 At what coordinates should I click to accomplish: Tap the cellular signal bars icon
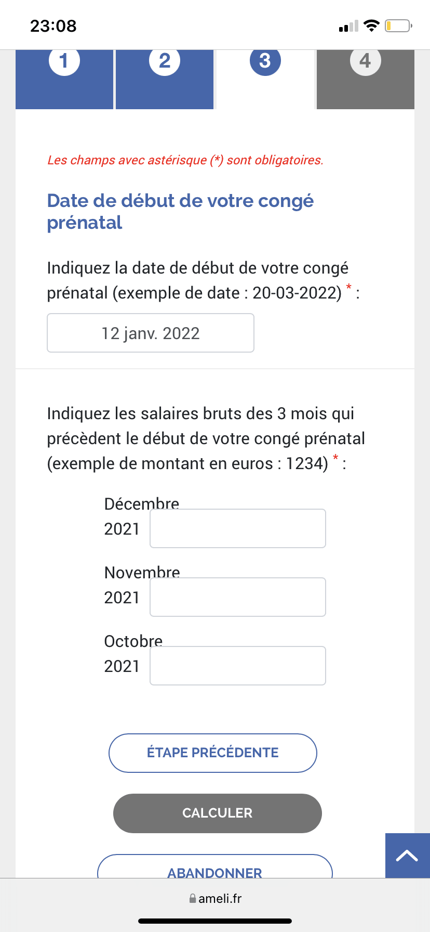pyautogui.click(x=348, y=26)
